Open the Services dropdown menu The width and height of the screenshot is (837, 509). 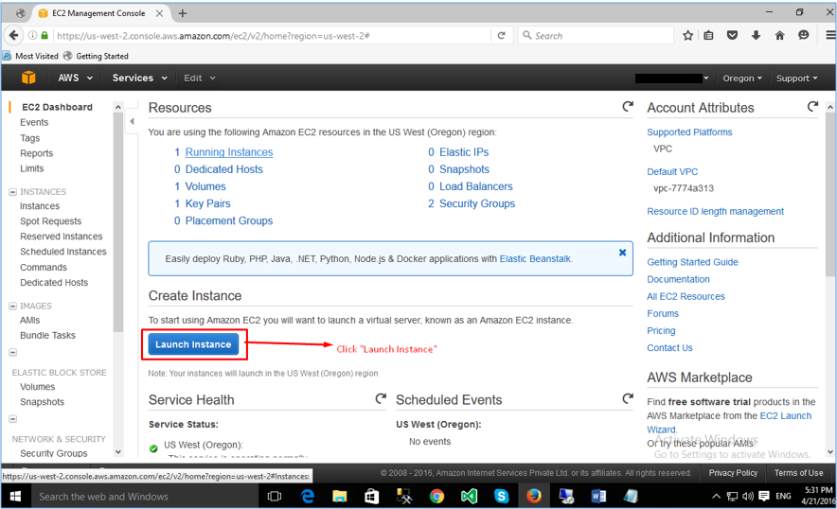(x=140, y=78)
